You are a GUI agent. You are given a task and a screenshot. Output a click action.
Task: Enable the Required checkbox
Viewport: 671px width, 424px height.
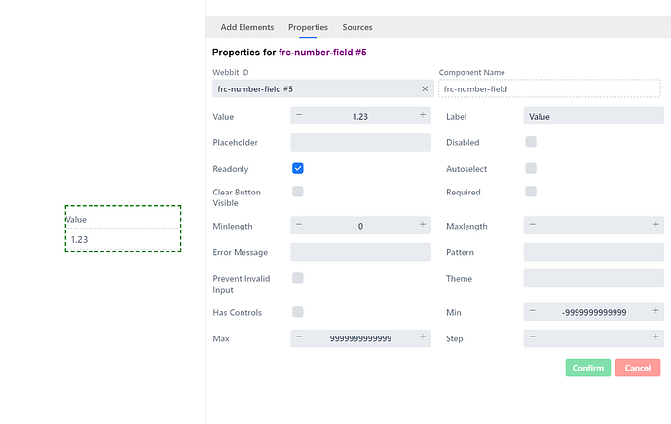tap(531, 192)
